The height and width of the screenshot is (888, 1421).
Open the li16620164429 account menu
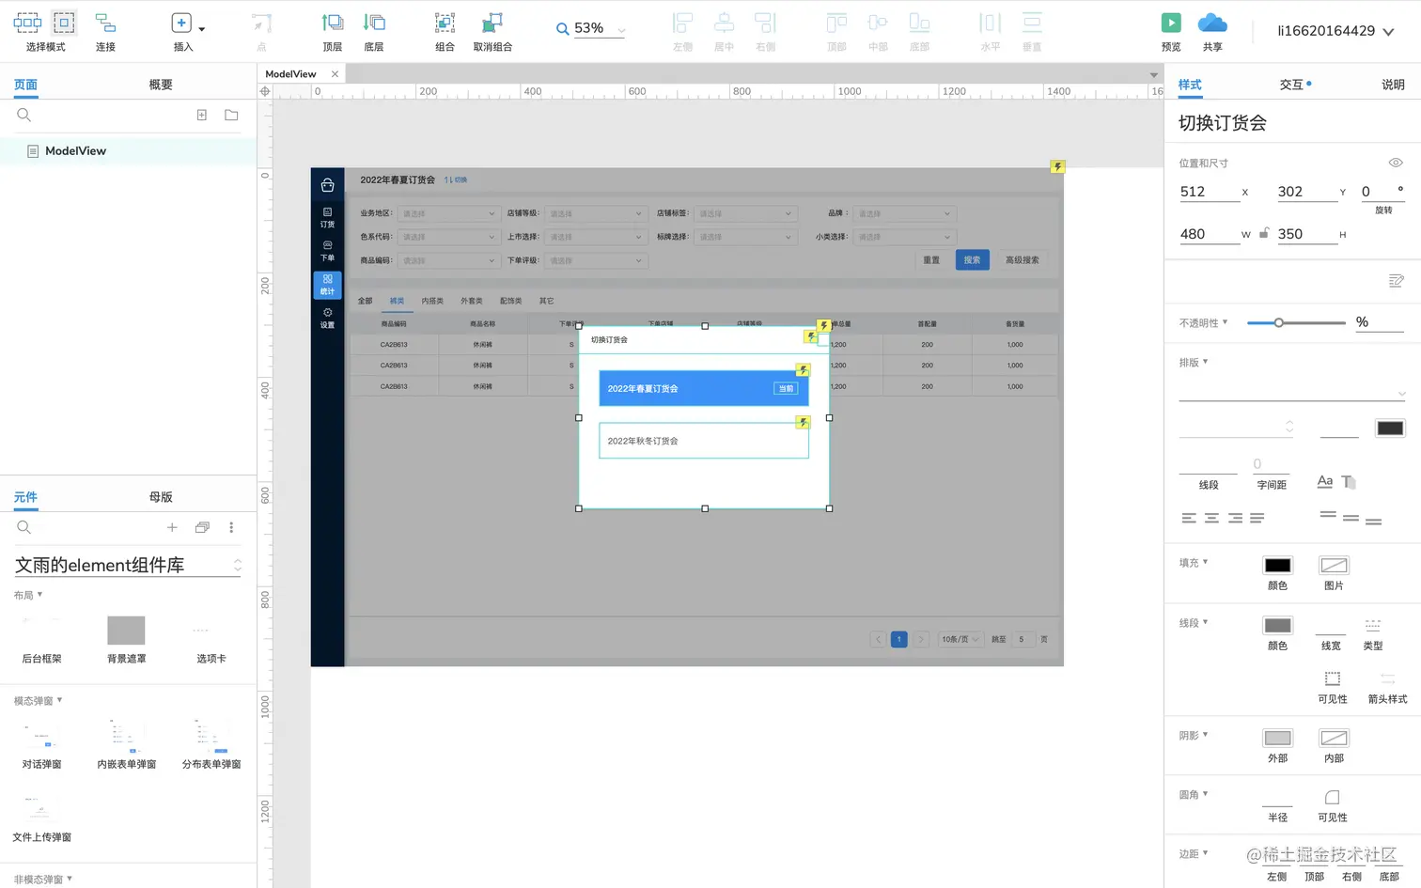click(x=1335, y=31)
